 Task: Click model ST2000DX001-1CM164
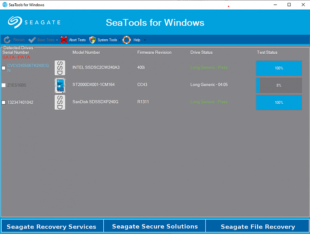tap(93, 85)
